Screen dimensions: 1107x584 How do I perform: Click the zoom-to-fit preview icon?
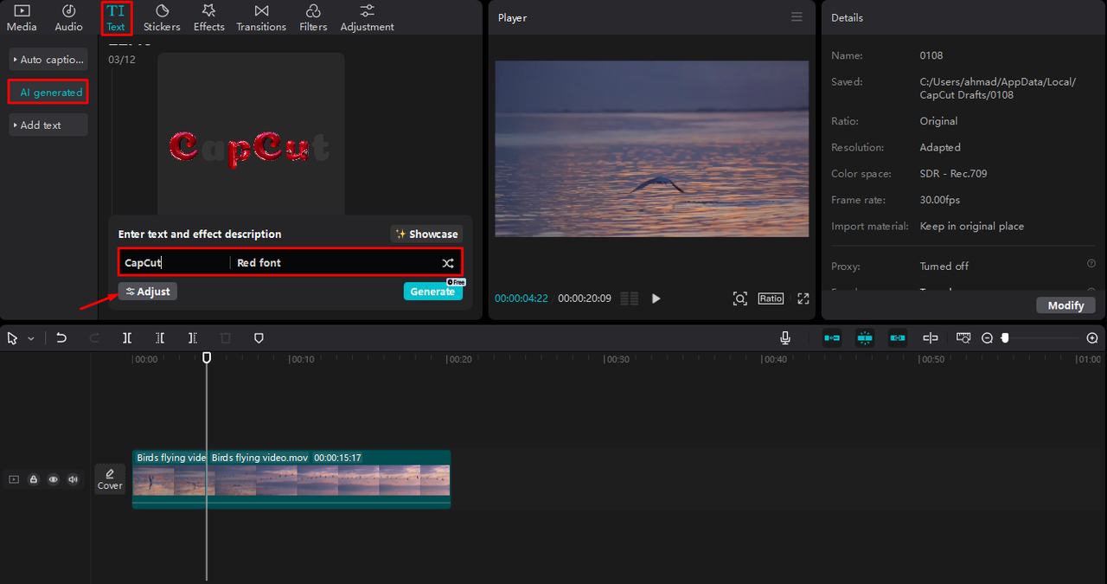click(x=740, y=298)
